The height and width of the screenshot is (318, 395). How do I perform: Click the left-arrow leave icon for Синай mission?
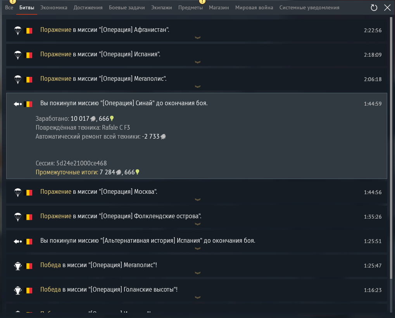pyautogui.click(x=17, y=104)
